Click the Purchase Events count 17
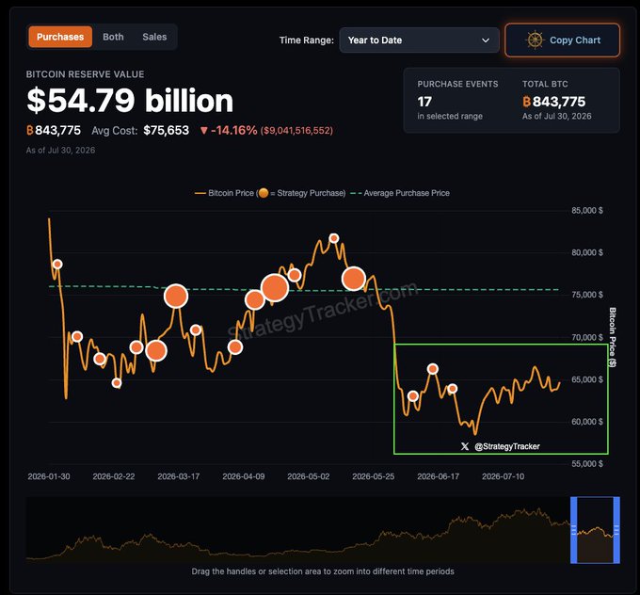This screenshot has width=640, height=595. tap(424, 102)
